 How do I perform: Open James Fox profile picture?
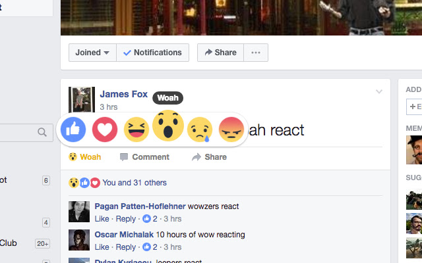82,99
